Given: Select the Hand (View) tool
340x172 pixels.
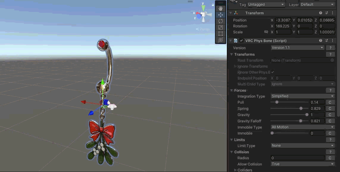Looking at the screenshot, I should [x=221, y=9].
